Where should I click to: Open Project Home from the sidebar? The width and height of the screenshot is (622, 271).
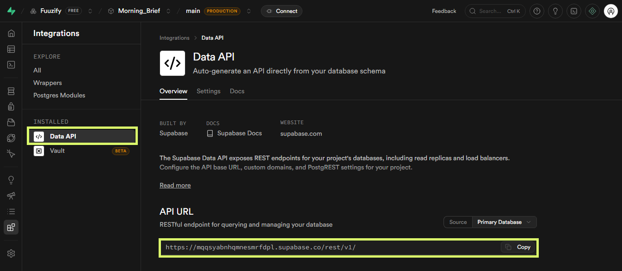coord(11,33)
